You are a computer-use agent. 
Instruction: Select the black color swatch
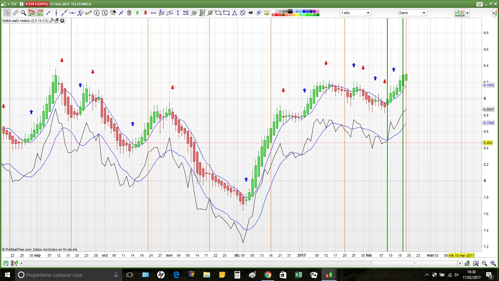click(x=290, y=11)
